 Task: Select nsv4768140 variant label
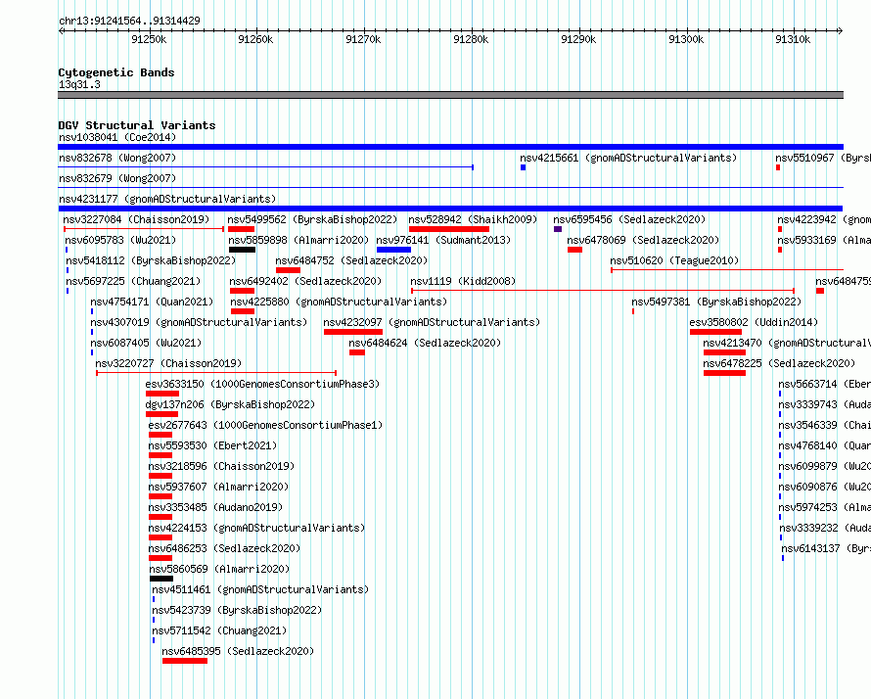pos(825,445)
